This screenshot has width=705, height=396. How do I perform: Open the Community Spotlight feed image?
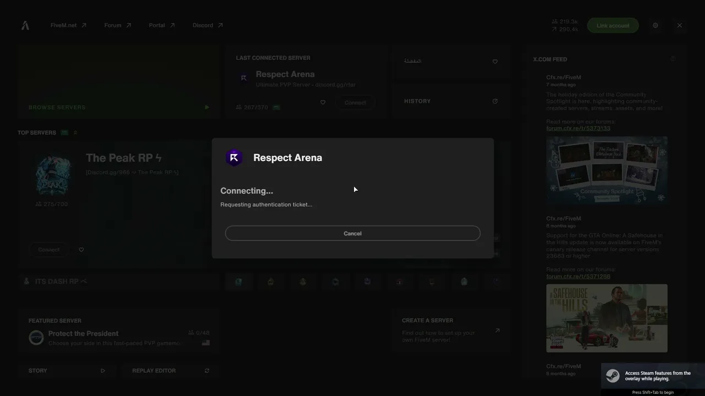click(x=607, y=170)
